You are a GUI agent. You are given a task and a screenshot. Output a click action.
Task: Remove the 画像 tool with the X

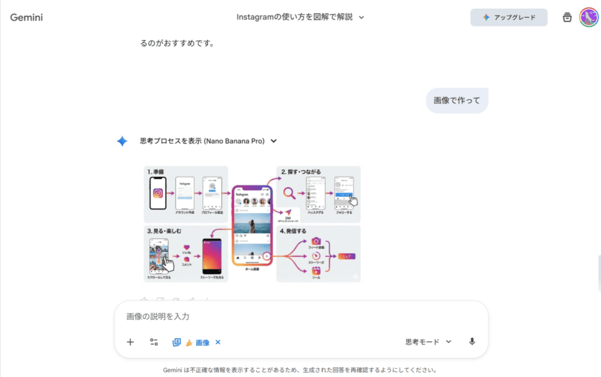(218, 342)
